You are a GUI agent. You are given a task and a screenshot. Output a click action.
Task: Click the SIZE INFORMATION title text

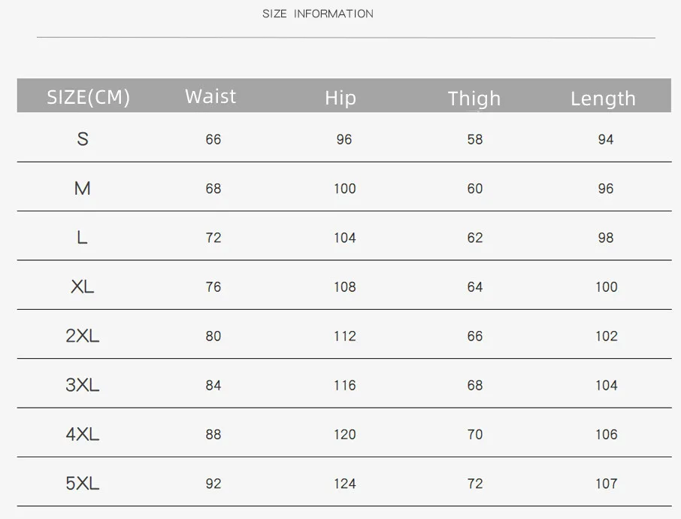[318, 14]
